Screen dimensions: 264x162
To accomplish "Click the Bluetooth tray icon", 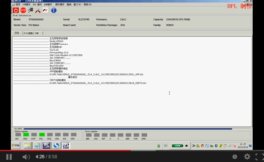I will click(216, 146).
